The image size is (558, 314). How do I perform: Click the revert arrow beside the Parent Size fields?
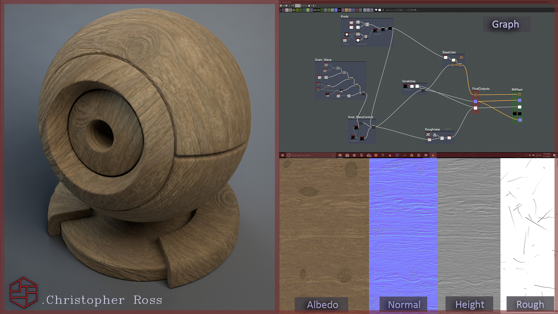(x=415, y=11)
